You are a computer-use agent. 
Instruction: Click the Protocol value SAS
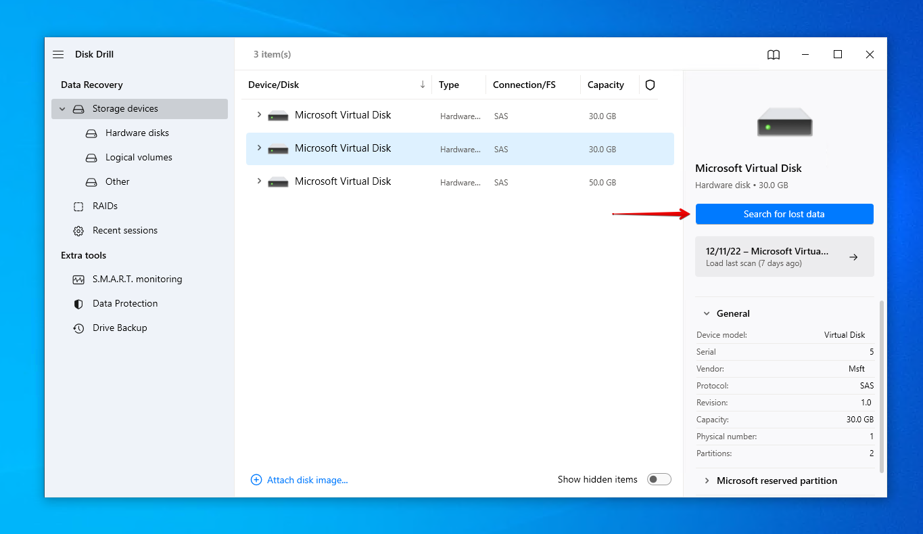tap(867, 386)
